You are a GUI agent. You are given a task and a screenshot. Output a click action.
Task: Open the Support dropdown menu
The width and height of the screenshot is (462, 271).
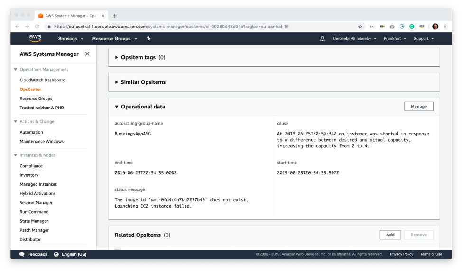pos(424,38)
